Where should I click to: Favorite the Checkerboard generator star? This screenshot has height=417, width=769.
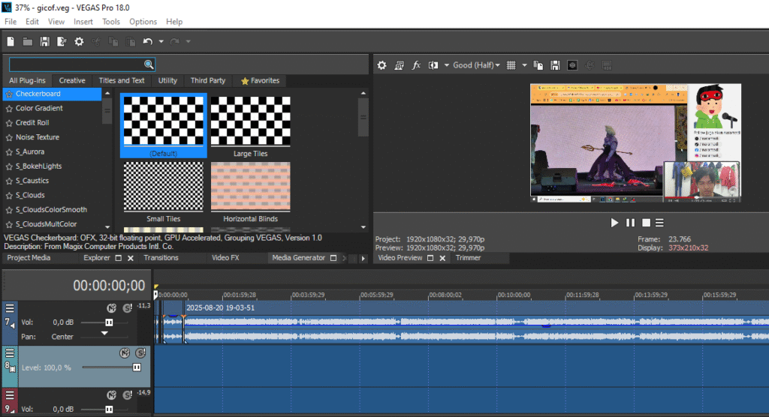click(x=9, y=94)
